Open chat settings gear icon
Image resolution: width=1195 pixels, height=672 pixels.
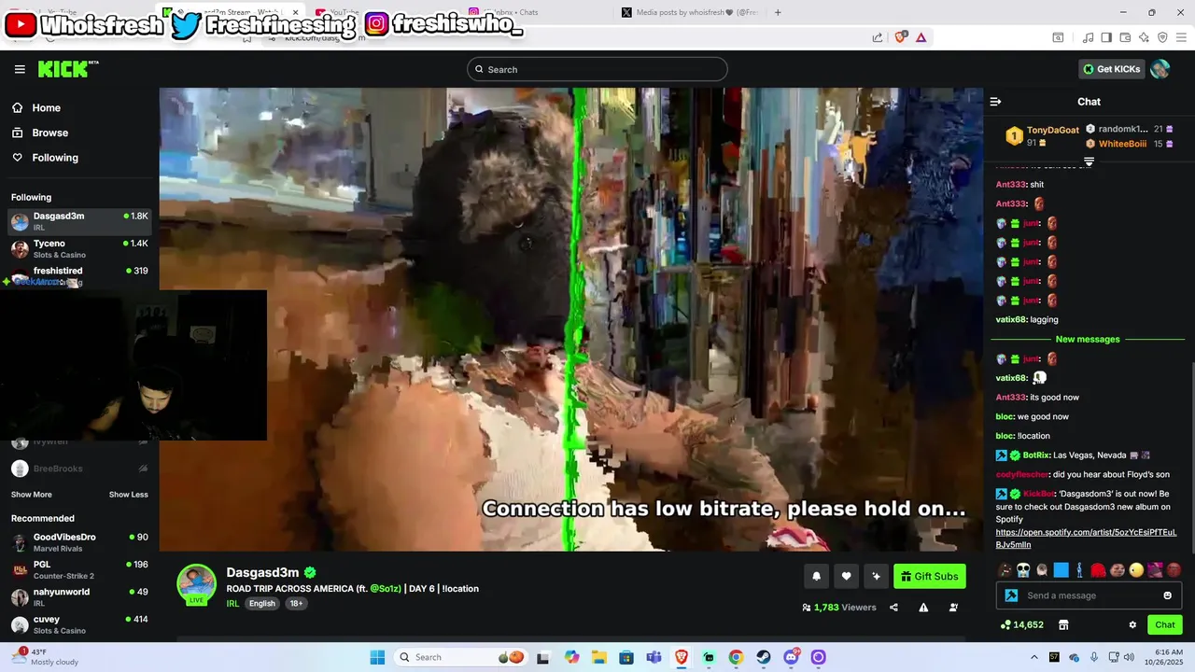pyautogui.click(x=1132, y=625)
